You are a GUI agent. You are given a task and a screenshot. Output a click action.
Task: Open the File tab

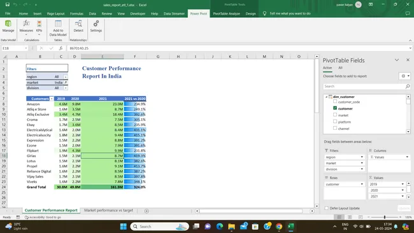[x=8, y=13]
